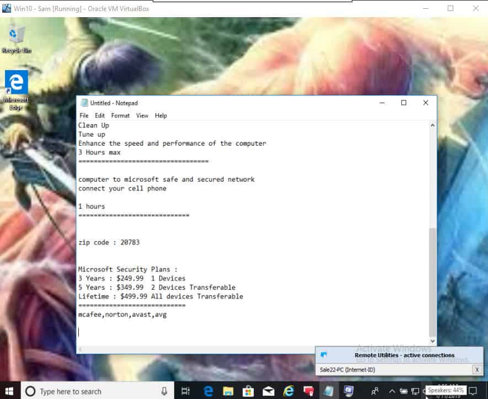488x399 pixels.
Task: Click the Notepad scrollbar down arrow
Action: (432, 341)
